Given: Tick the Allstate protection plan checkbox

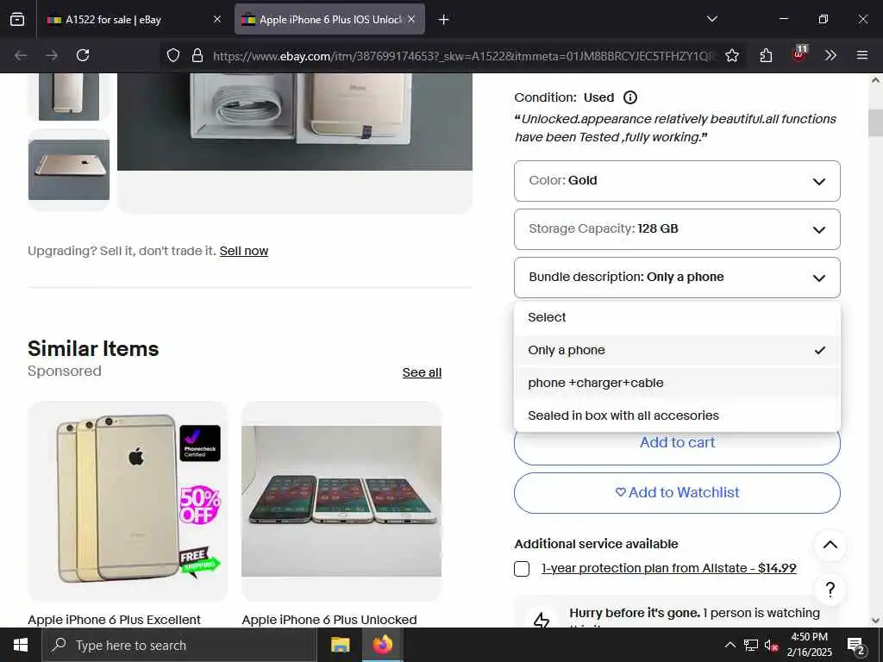Looking at the screenshot, I should pos(522,569).
